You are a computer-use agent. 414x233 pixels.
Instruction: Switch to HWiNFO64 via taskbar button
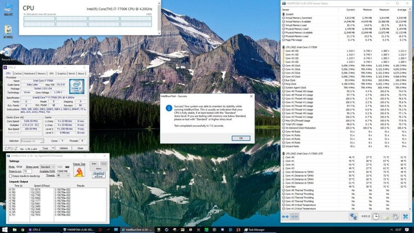(x=79, y=230)
